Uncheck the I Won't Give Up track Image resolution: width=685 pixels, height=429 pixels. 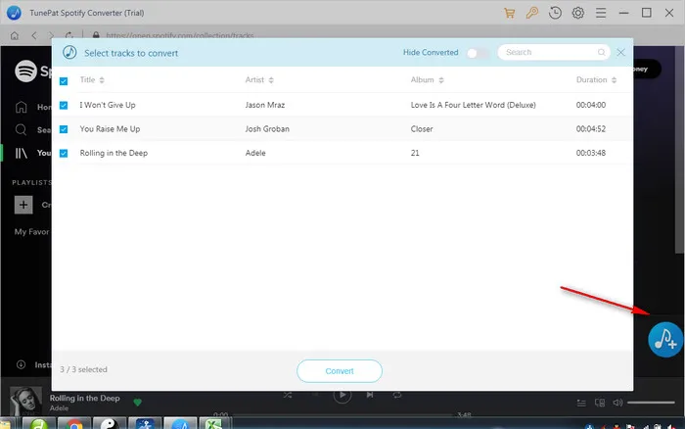pyautogui.click(x=64, y=106)
